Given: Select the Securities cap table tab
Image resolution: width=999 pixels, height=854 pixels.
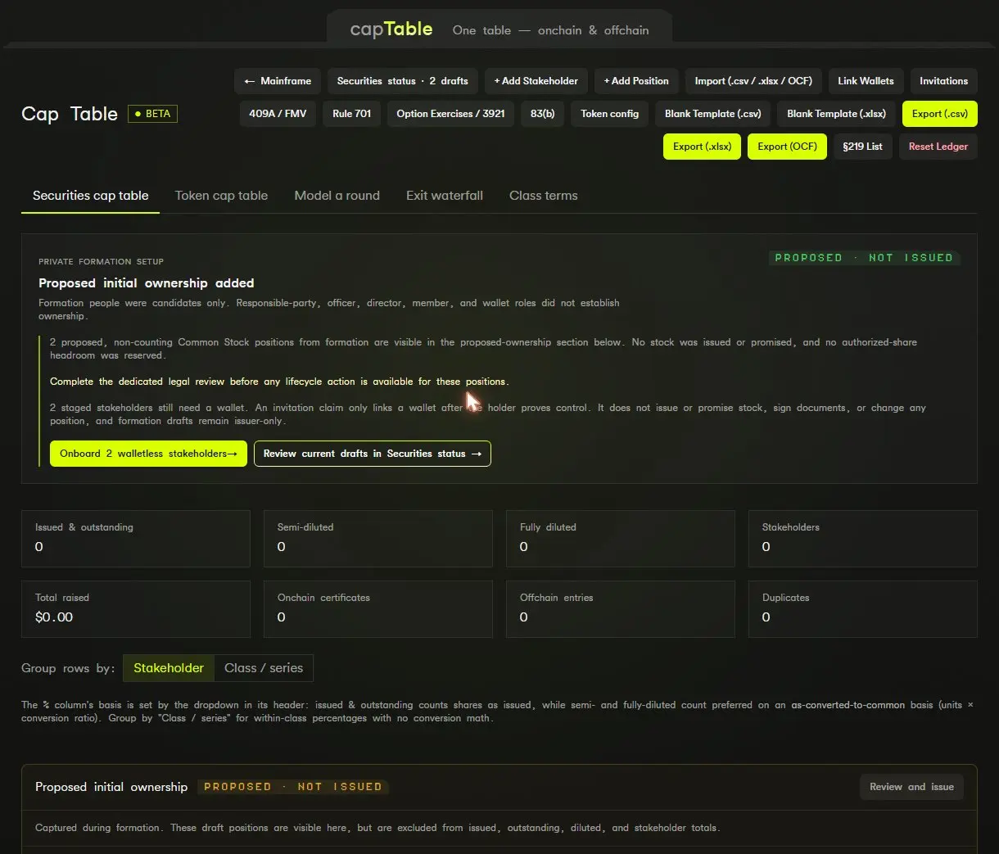Looking at the screenshot, I should point(90,196).
